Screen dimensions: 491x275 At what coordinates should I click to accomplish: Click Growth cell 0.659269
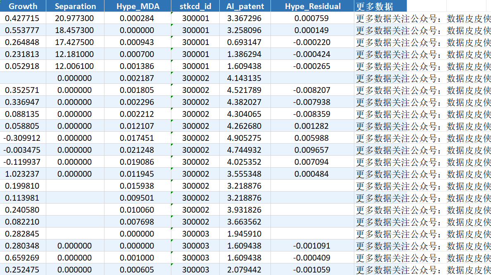23,258
